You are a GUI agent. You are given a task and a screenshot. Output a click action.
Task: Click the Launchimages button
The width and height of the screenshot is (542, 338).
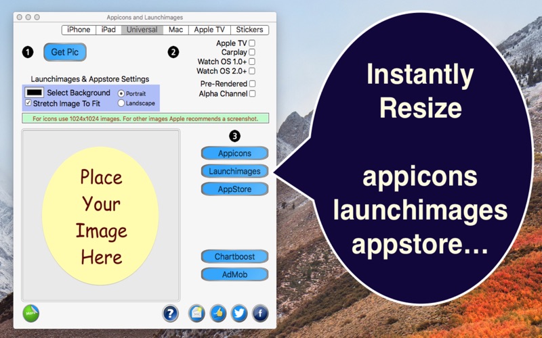[x=234, y=171]
